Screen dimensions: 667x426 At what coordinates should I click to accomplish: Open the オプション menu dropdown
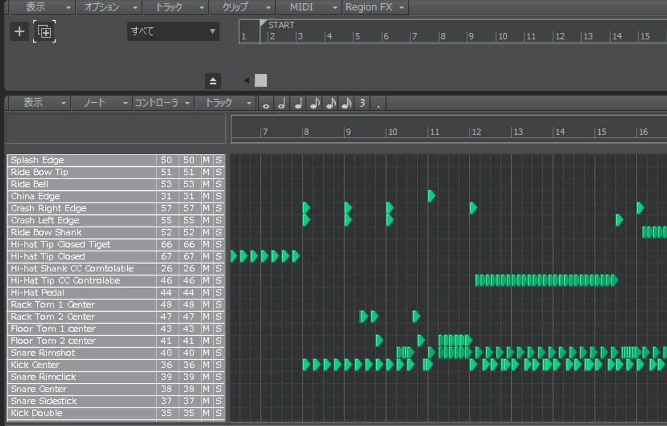point(109,7)
